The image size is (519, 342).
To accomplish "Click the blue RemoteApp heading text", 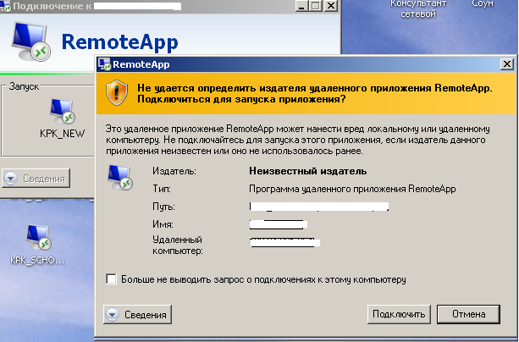I will click(120, 42).
